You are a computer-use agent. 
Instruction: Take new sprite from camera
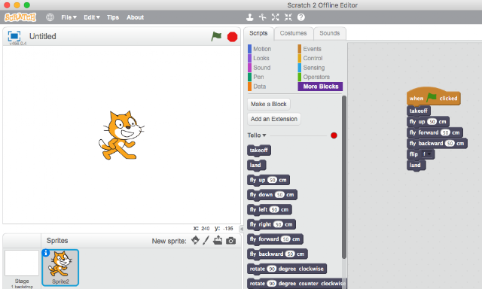coord(231,241)
